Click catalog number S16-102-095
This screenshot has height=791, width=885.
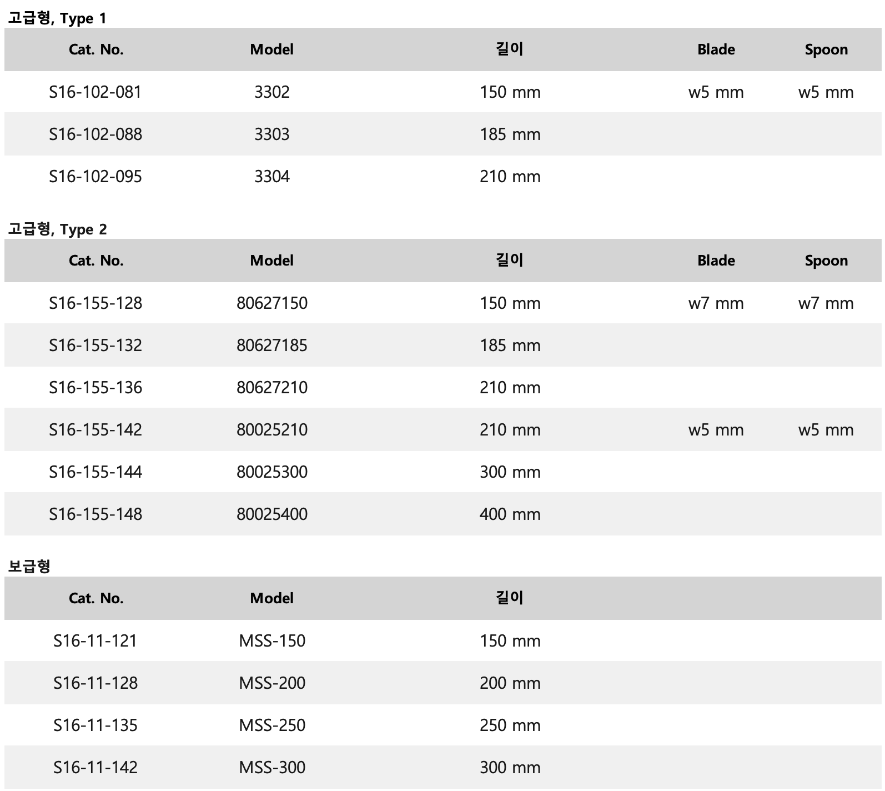(x=95, y=177)
